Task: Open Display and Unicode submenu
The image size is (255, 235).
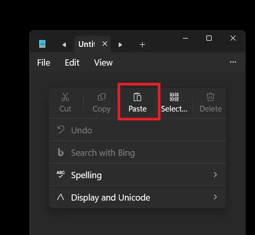Action: [x=137, y=197]
